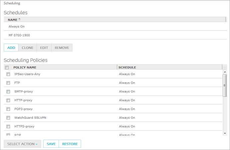Click the Add schedule button
Image resolution: width=230 pixels, height=150 pixels.
click(11, 48)
